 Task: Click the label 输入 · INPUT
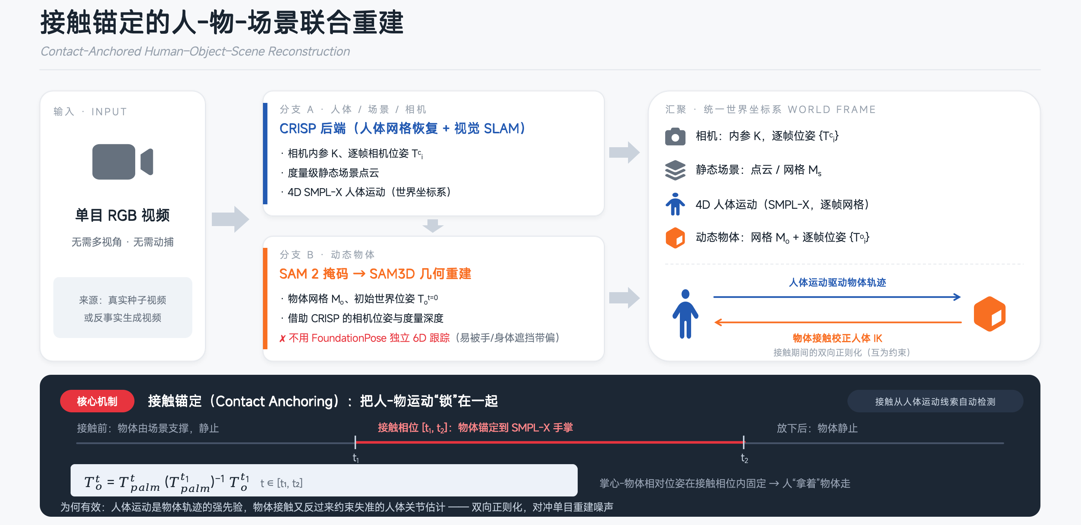[90, 112]
